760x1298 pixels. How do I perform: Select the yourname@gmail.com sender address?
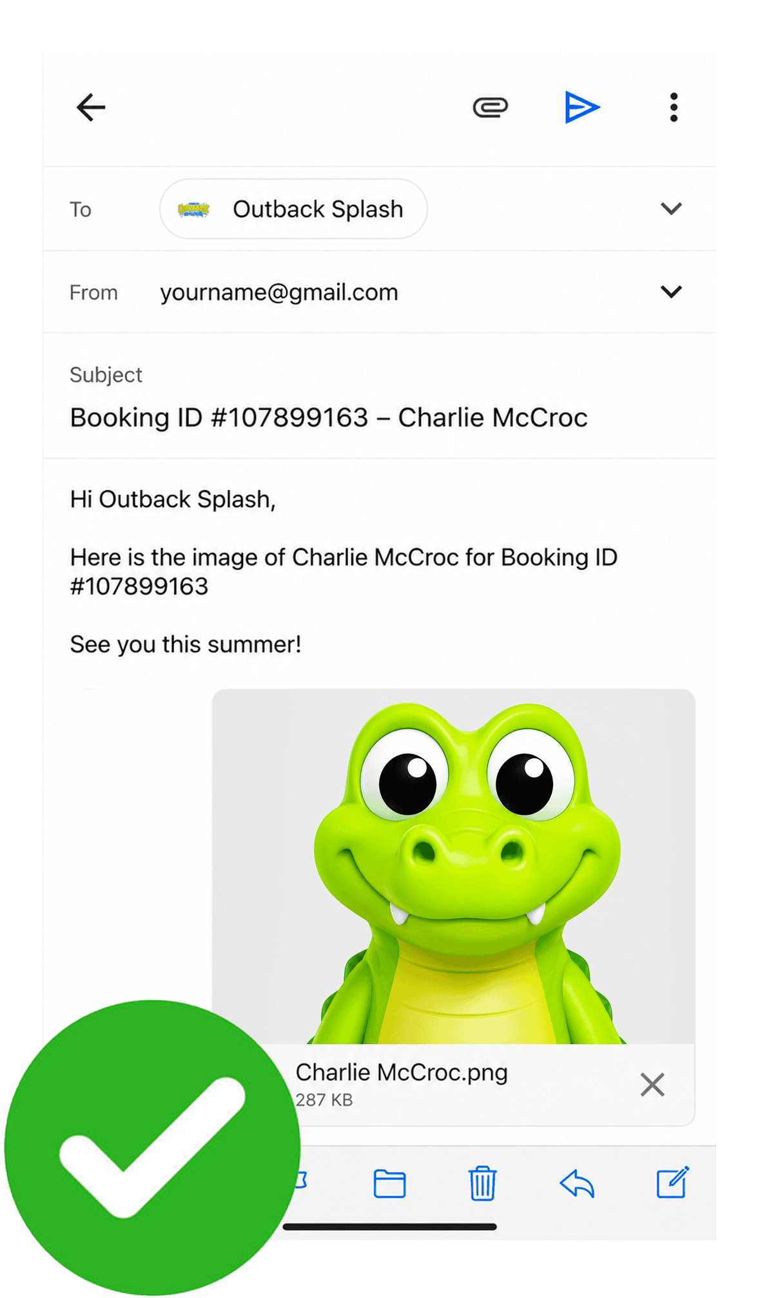click(279, 292)
